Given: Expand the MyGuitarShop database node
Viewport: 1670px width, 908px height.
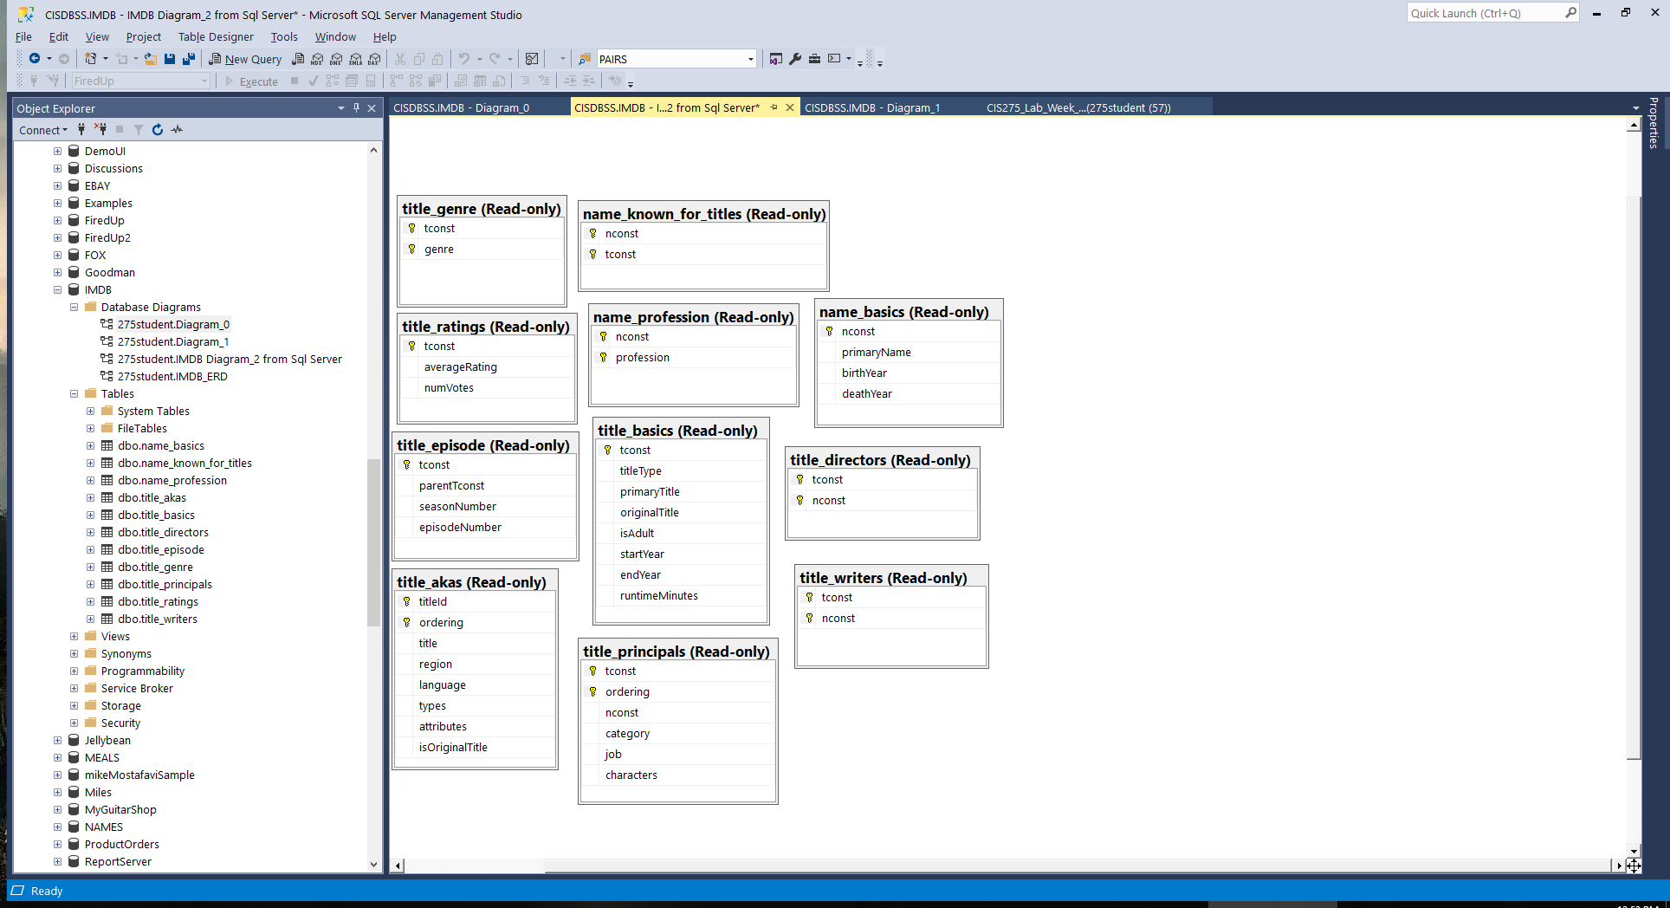Looking at the screenshot, I should [x=58, y=810].
